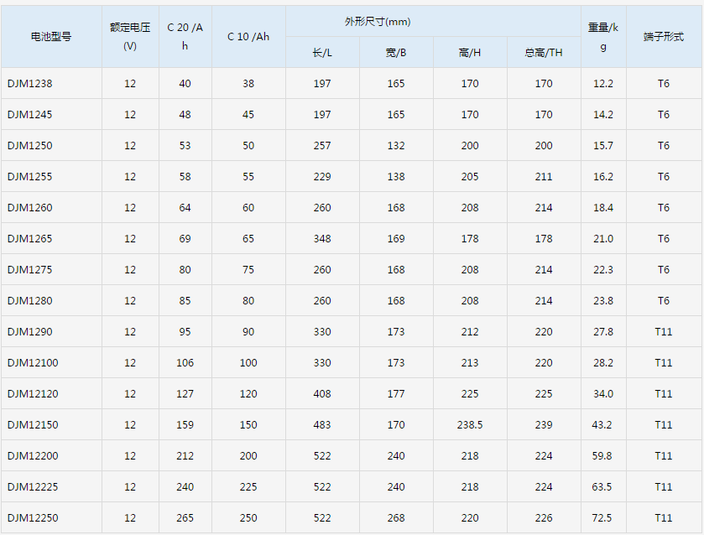Screen dimensions: 704x535
Task: Click the weight value 72.5 cell
Action: [x=603, y=517]
